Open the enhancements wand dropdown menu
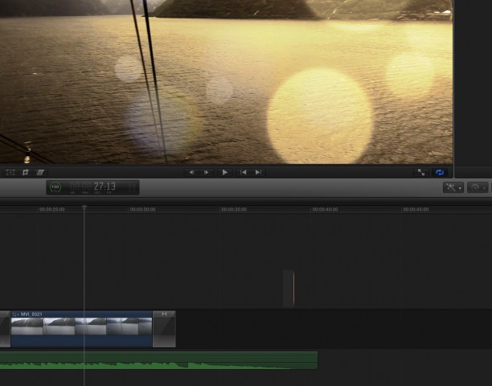 tap(453, 187)
